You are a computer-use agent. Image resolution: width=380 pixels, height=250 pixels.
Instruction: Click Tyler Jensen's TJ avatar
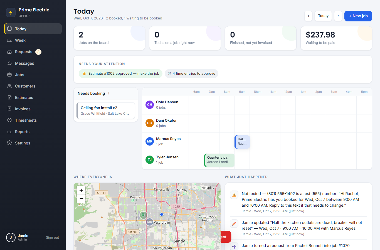click(150, 160)
